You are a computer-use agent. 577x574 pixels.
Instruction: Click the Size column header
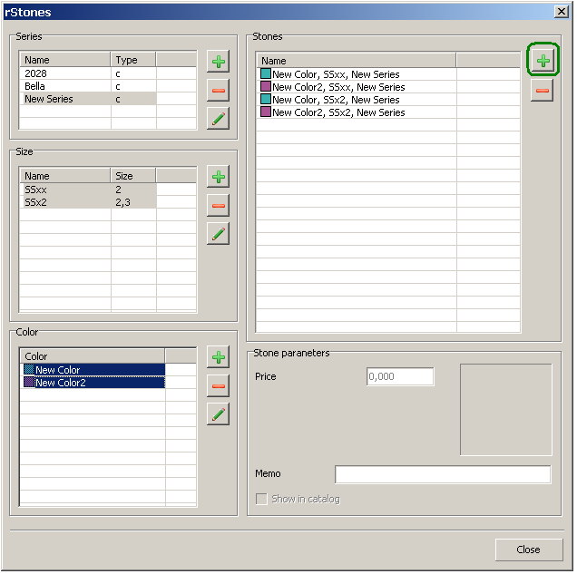click(133, 176)
